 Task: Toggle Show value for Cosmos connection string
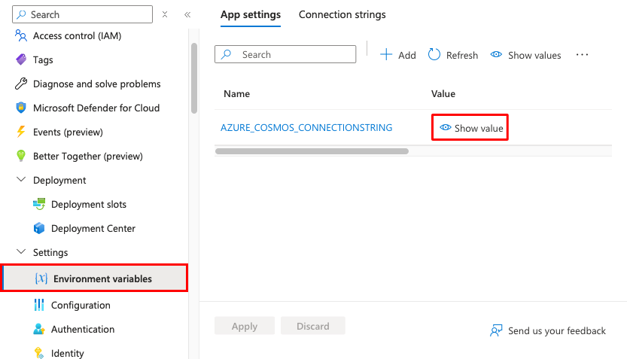click(471, 128)
